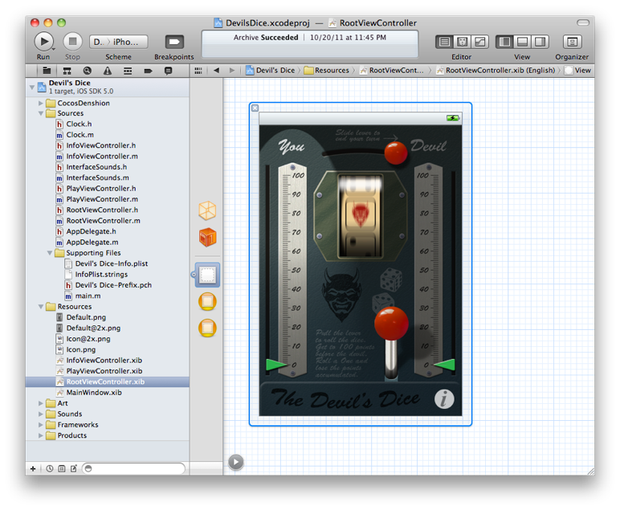Click the info button in the game view
Image resolution: width=620 pixels, height=510 pixels.
click(x=443, y=398)
